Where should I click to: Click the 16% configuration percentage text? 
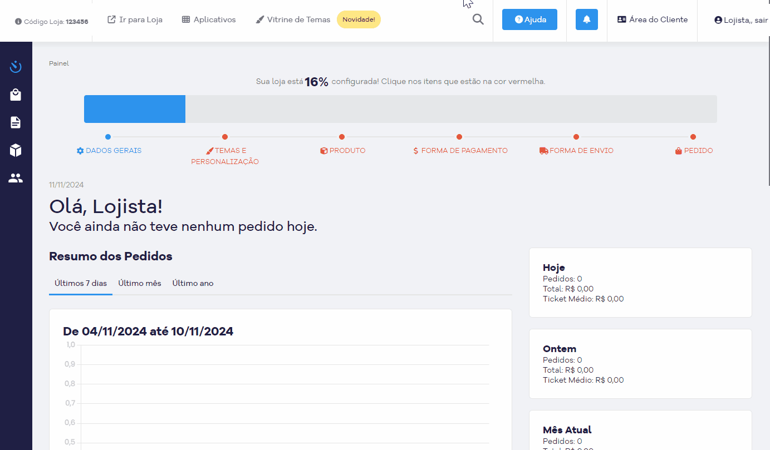point(316,82)
